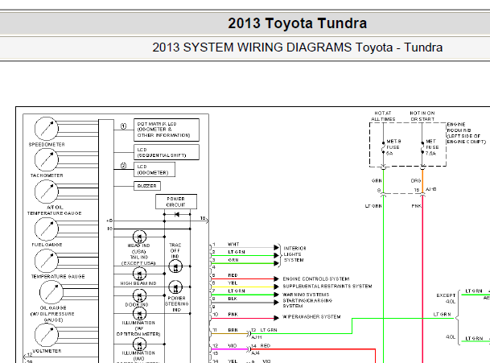490x363 pixels.
Task: Click the optitron meter Illumination LED symbol
Action: pyautogui.click(x=139, y=313)
